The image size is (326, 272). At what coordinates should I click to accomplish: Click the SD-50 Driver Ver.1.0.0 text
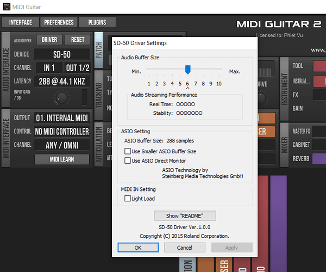pos(184,227)
